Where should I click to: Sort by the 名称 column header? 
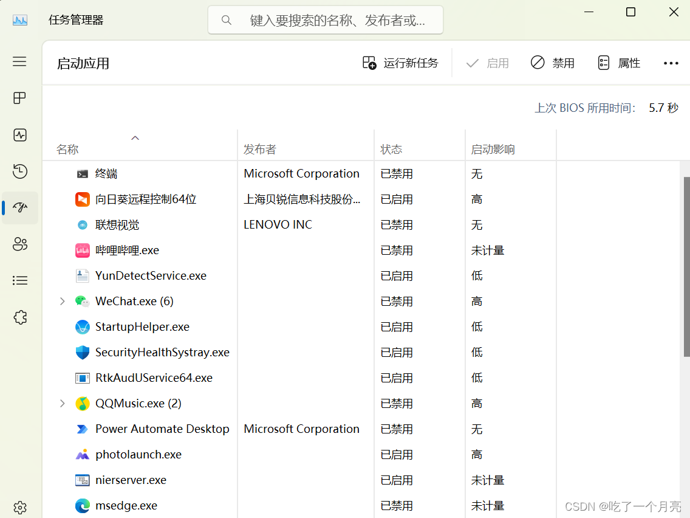click(x=67, y=150)
